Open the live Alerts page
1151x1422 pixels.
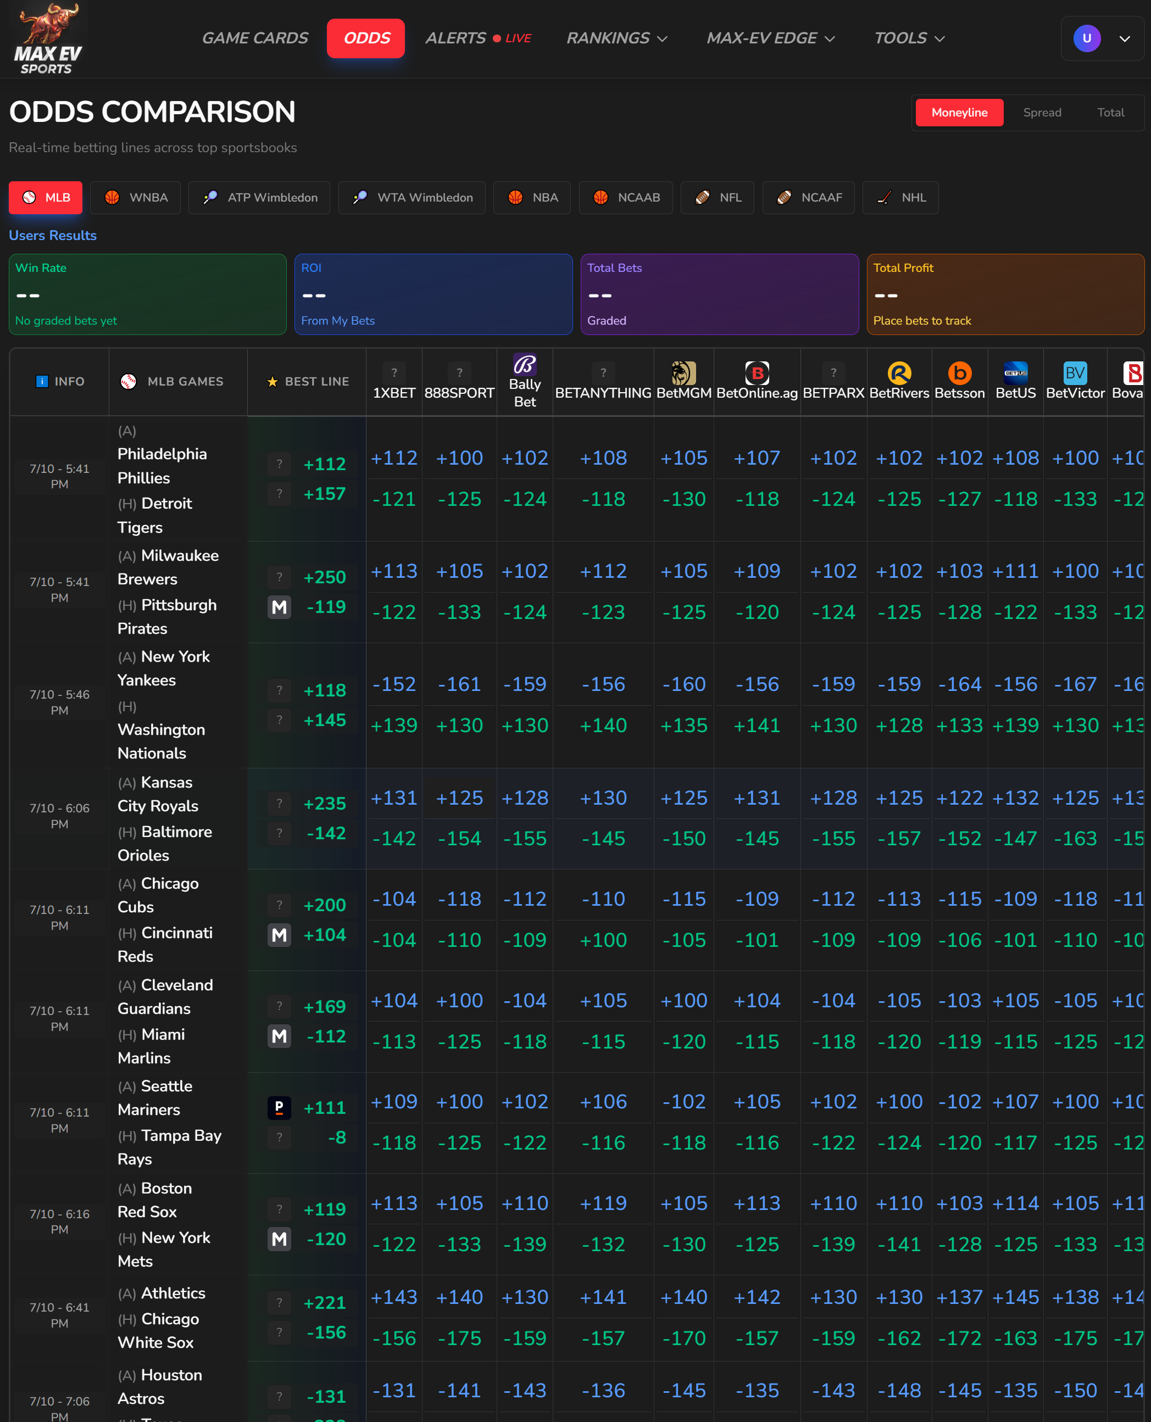tap(478, 38)
